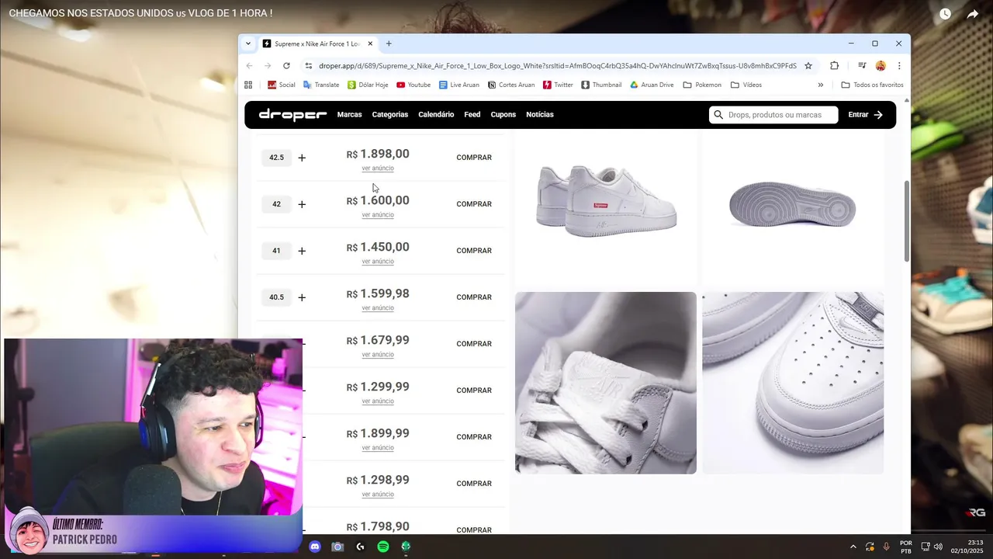993x559 pixels.
Task: Open the Videos bookmarks folder
Action: coord(746,85)
